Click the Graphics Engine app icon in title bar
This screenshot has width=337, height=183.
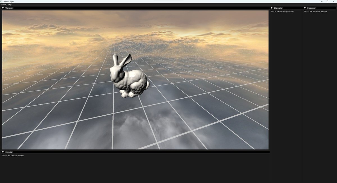[1, 1]
